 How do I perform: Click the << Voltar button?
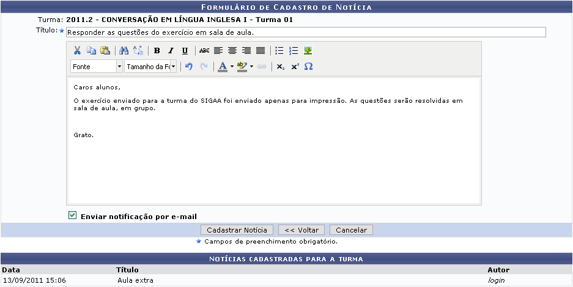301,230
